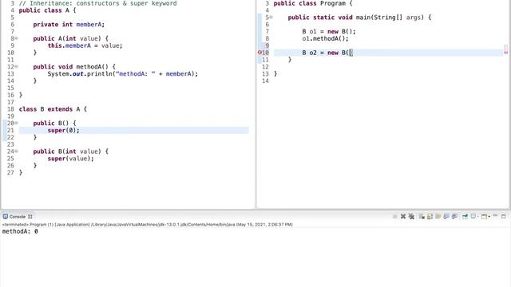Click the 'methodA: 0' console output
The width and height of the screenshot is (511, 287).
(20, 231)
